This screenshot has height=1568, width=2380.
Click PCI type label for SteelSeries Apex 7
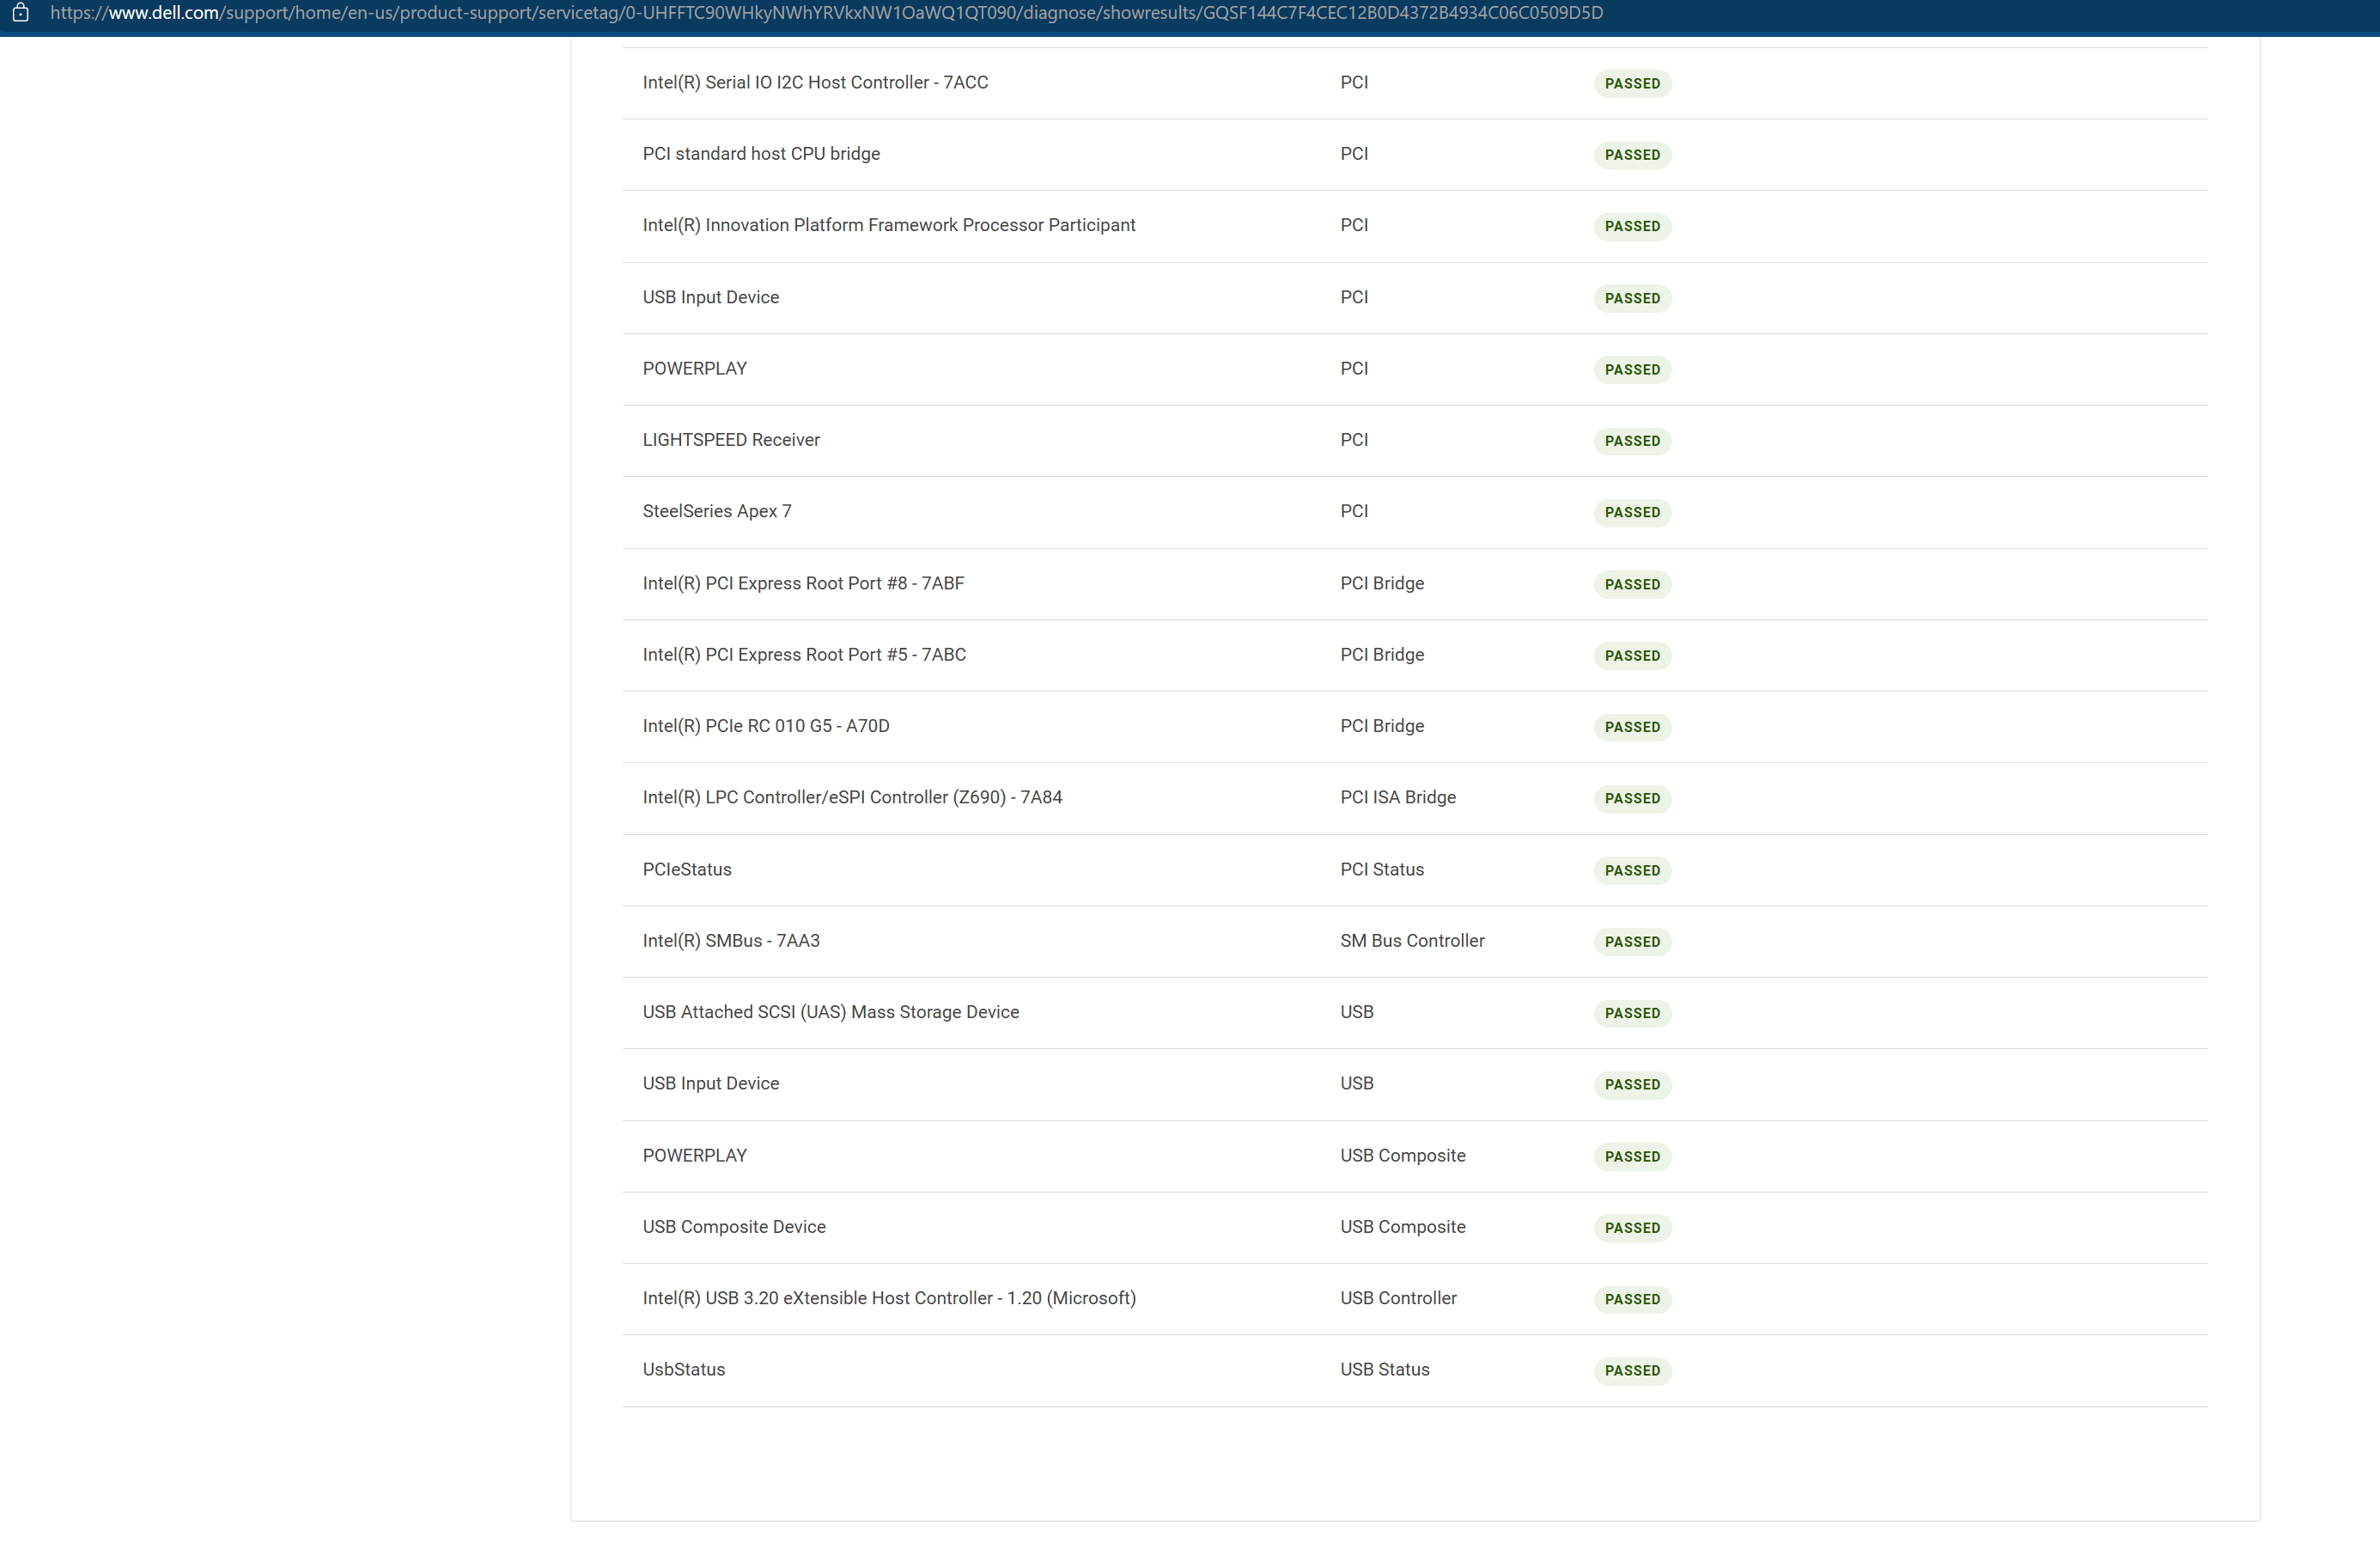(x=1354, y=511)
